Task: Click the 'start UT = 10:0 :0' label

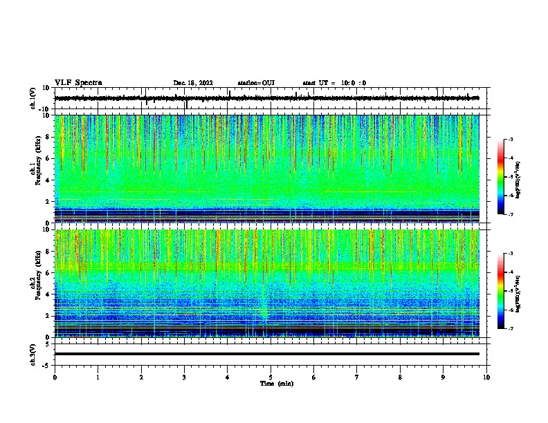Action: coord(334,83)
